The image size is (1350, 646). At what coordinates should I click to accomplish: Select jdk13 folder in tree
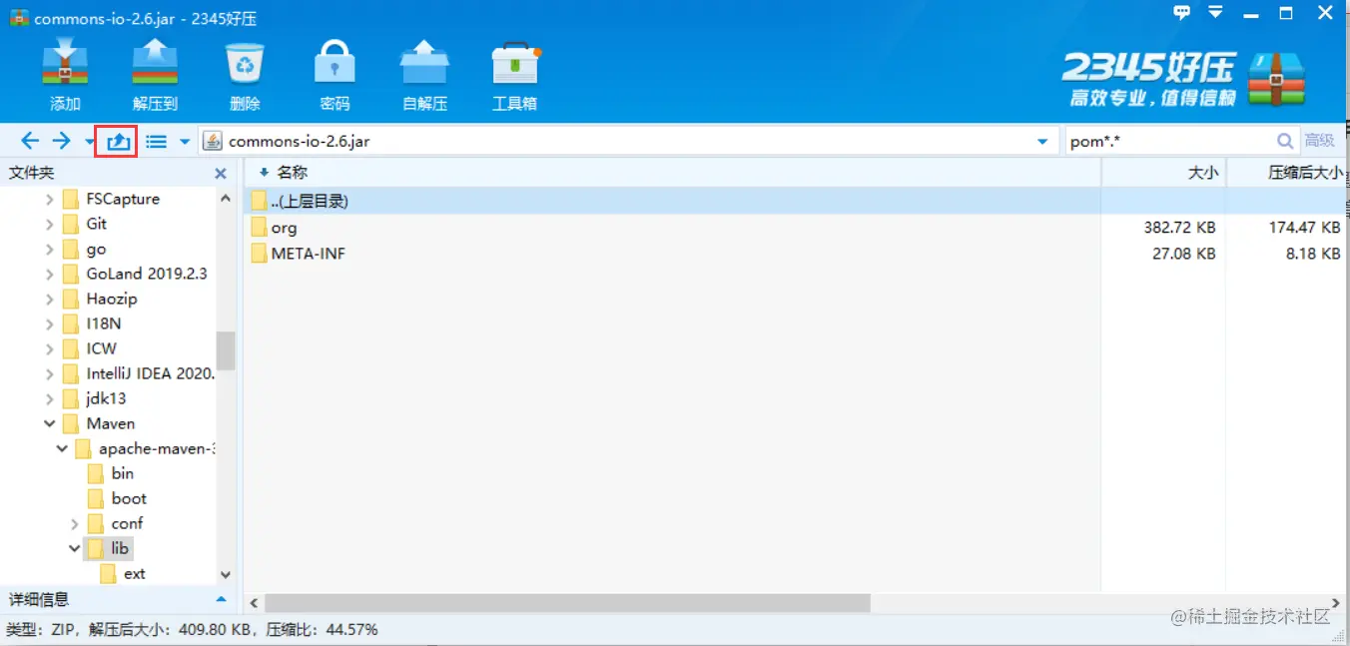tap(106, 398)
